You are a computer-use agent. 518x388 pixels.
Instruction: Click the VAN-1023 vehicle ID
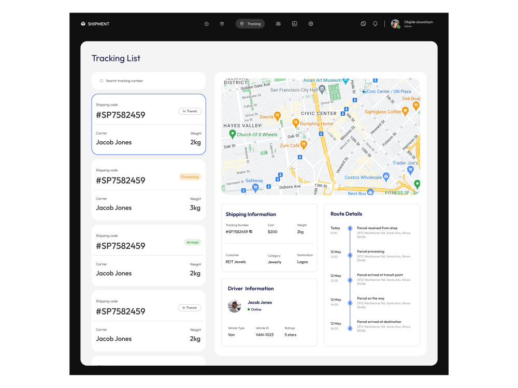point(265,335)
